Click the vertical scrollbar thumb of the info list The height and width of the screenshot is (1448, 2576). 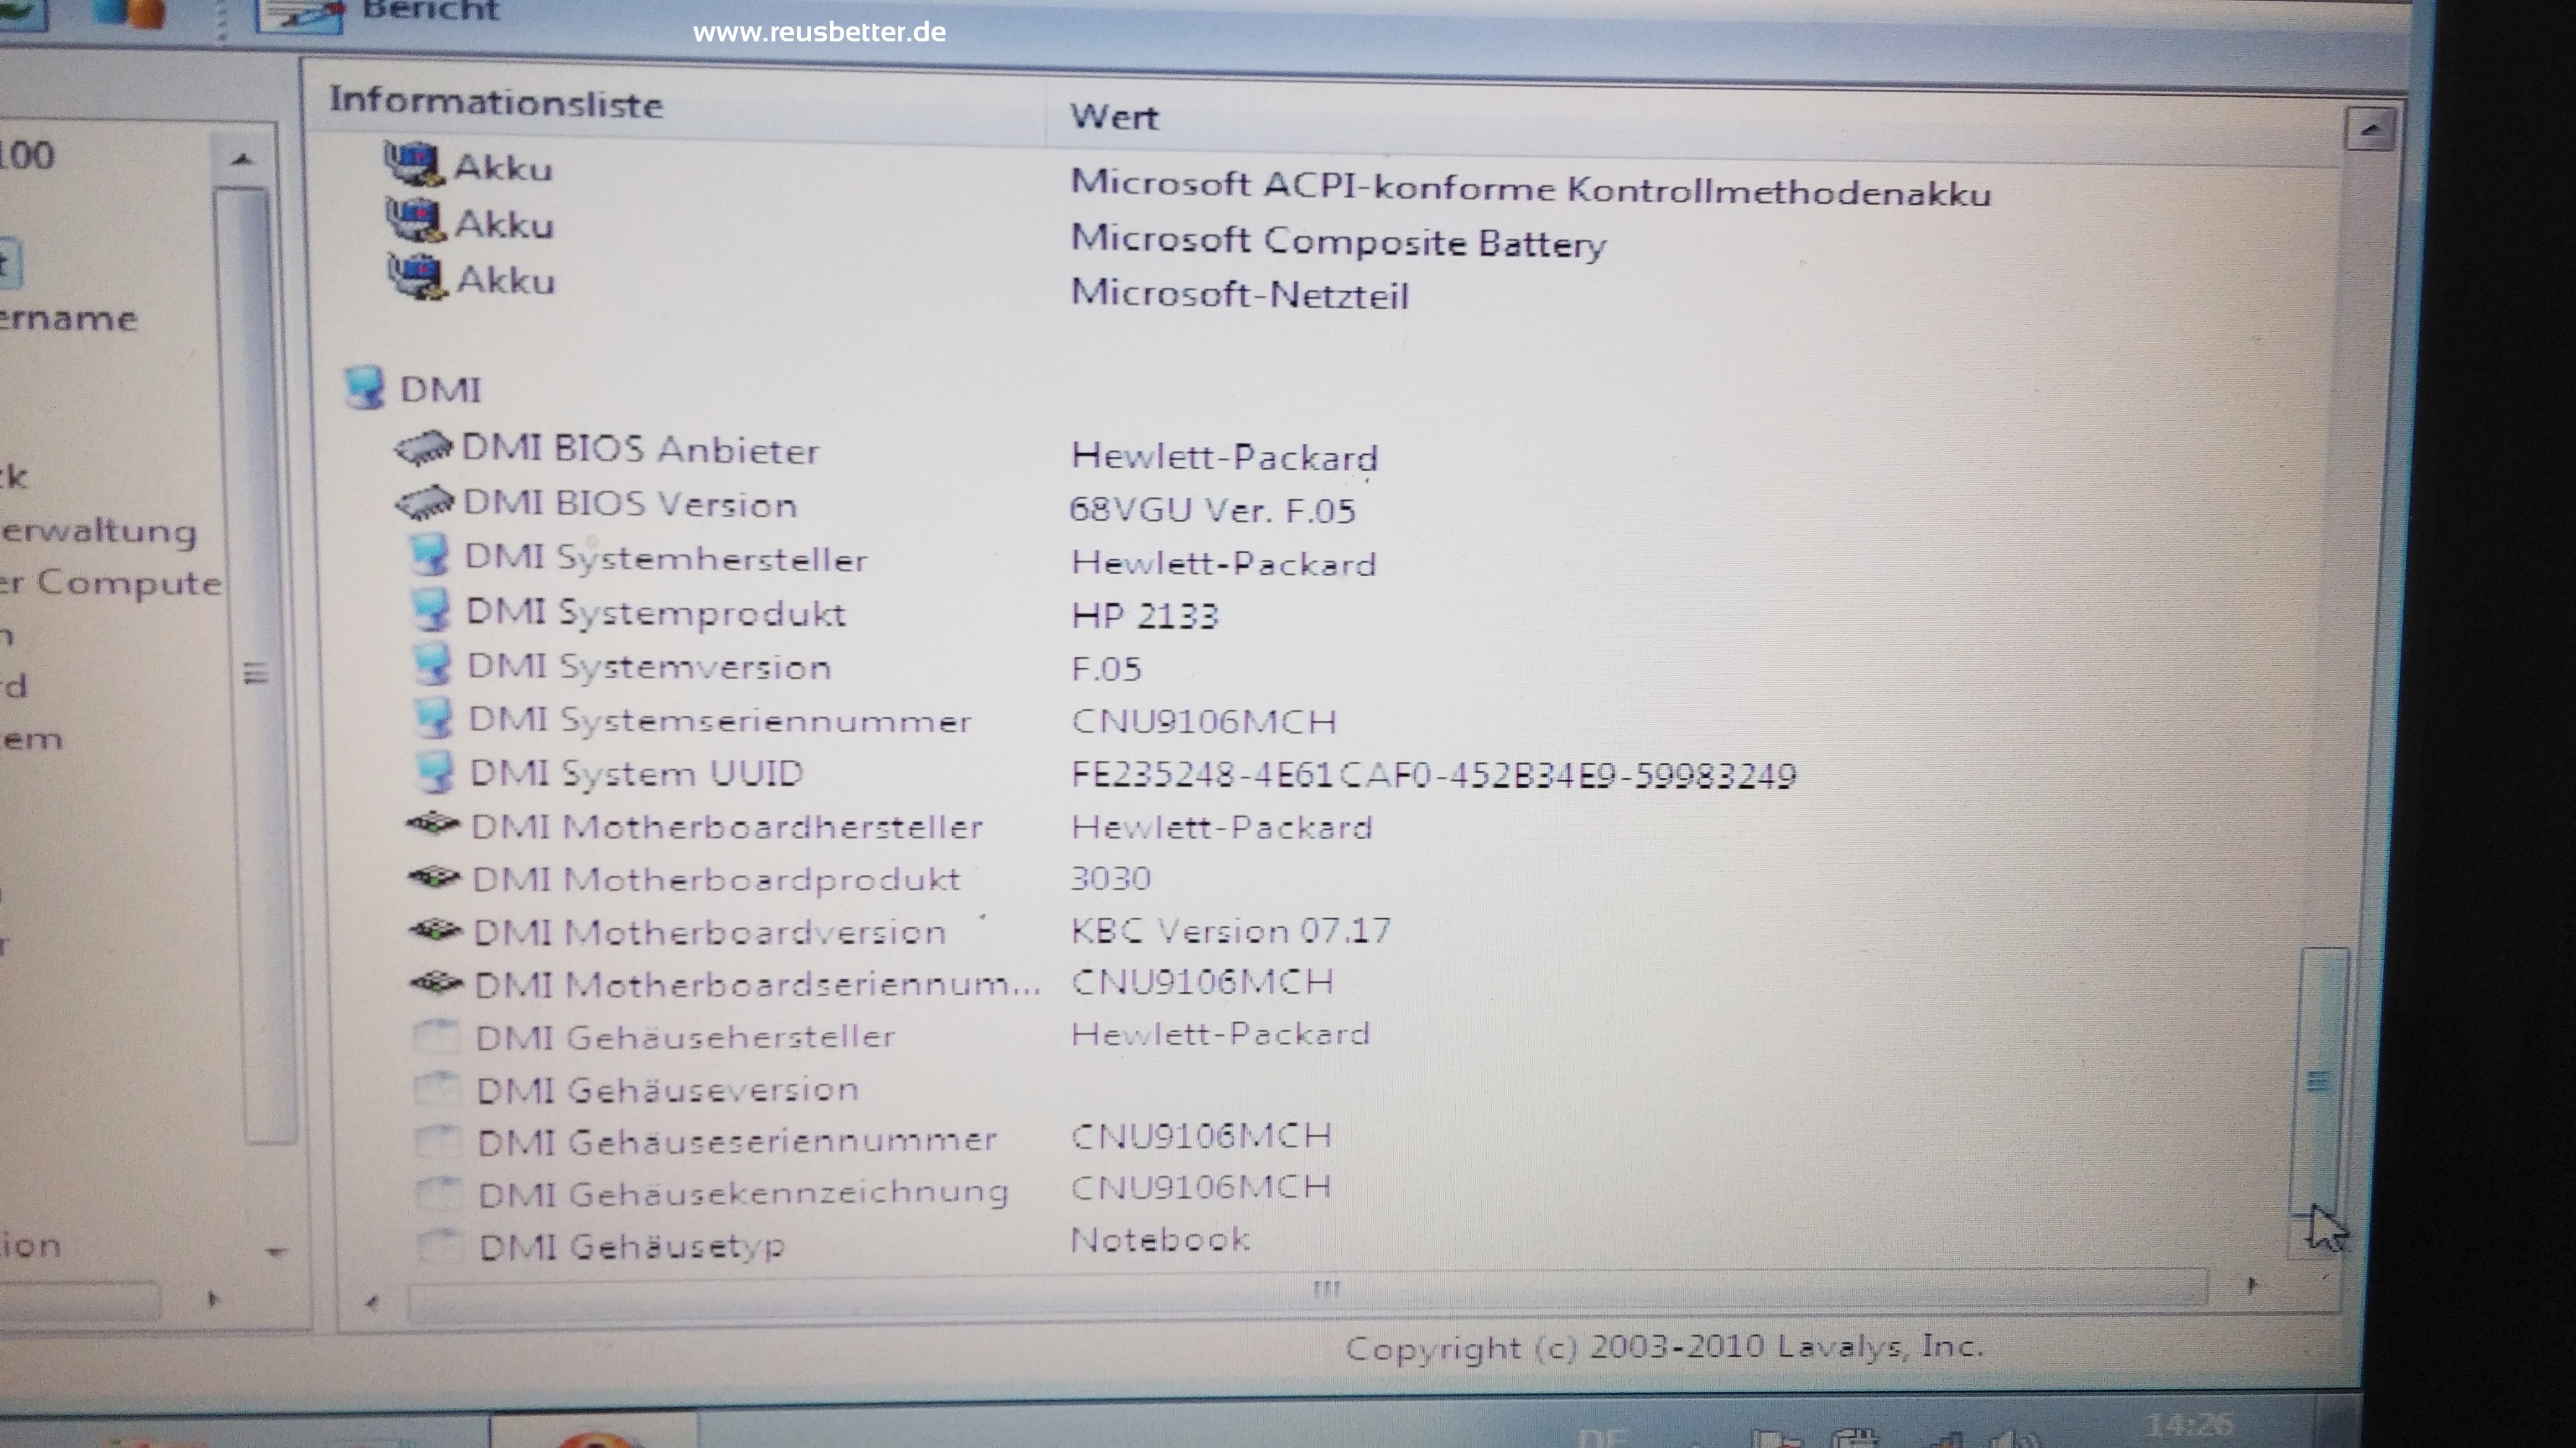[x=2320, y=1081]
